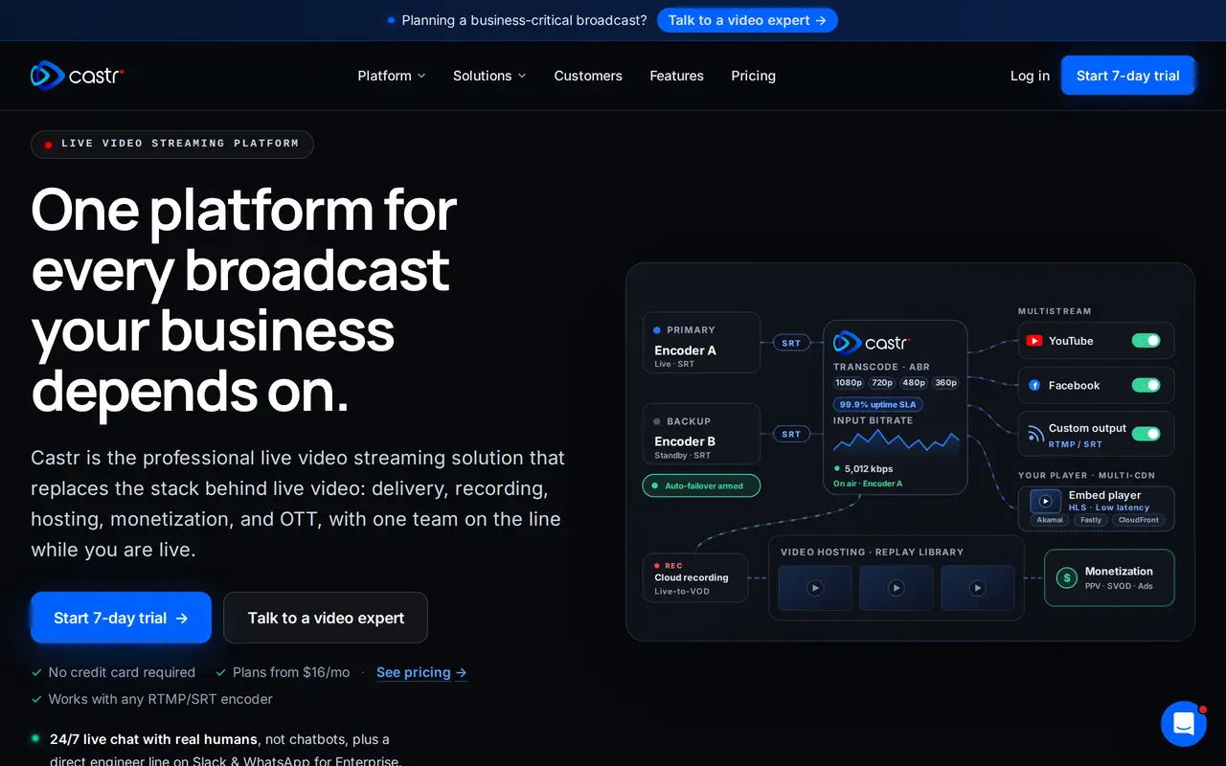This screenshot has height=766, width=1226.
Task: Click the Primary Encoder A card
Action: pos(701,343)
